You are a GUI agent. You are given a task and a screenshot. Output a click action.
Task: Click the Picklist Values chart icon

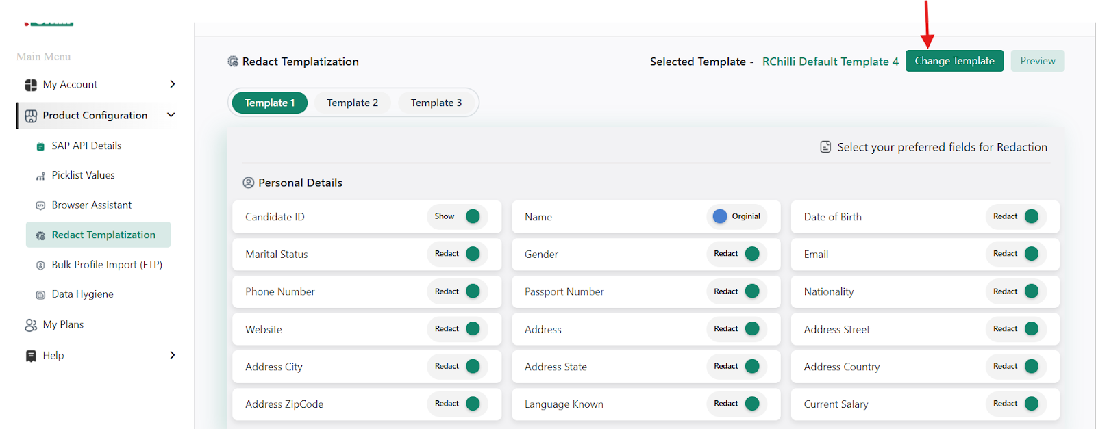(x=40, y=176)
